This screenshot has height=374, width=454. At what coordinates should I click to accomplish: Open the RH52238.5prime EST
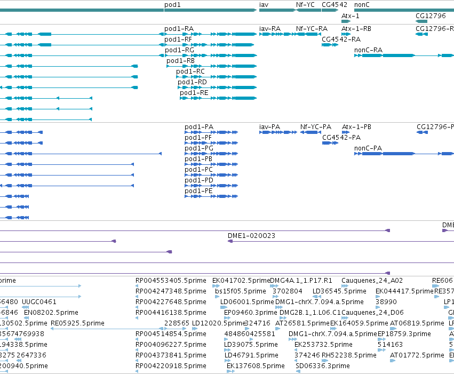(x=349, y=356)
